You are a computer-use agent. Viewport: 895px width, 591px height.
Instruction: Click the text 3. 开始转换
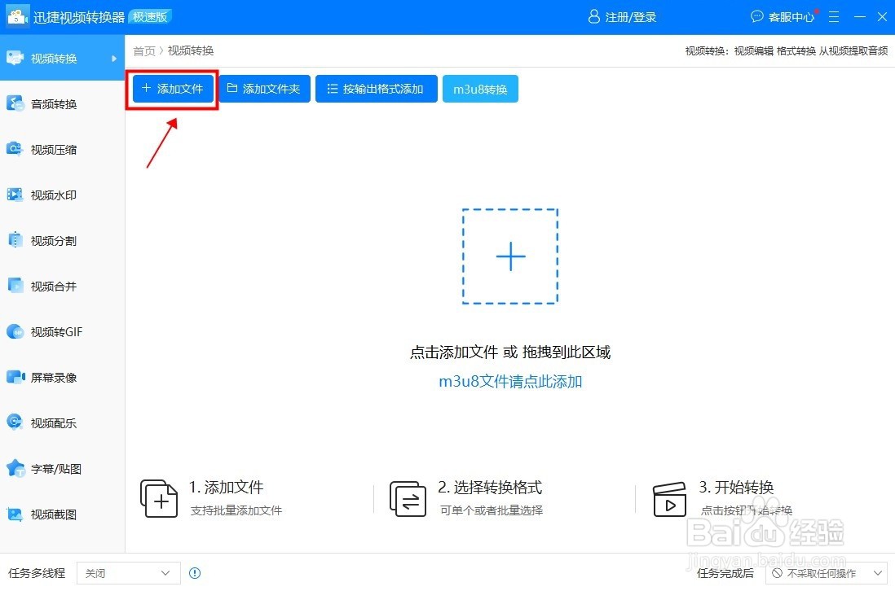click(x=736, y=488)
